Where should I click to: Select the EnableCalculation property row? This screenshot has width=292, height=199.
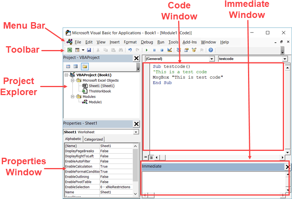tap(99, 167)
